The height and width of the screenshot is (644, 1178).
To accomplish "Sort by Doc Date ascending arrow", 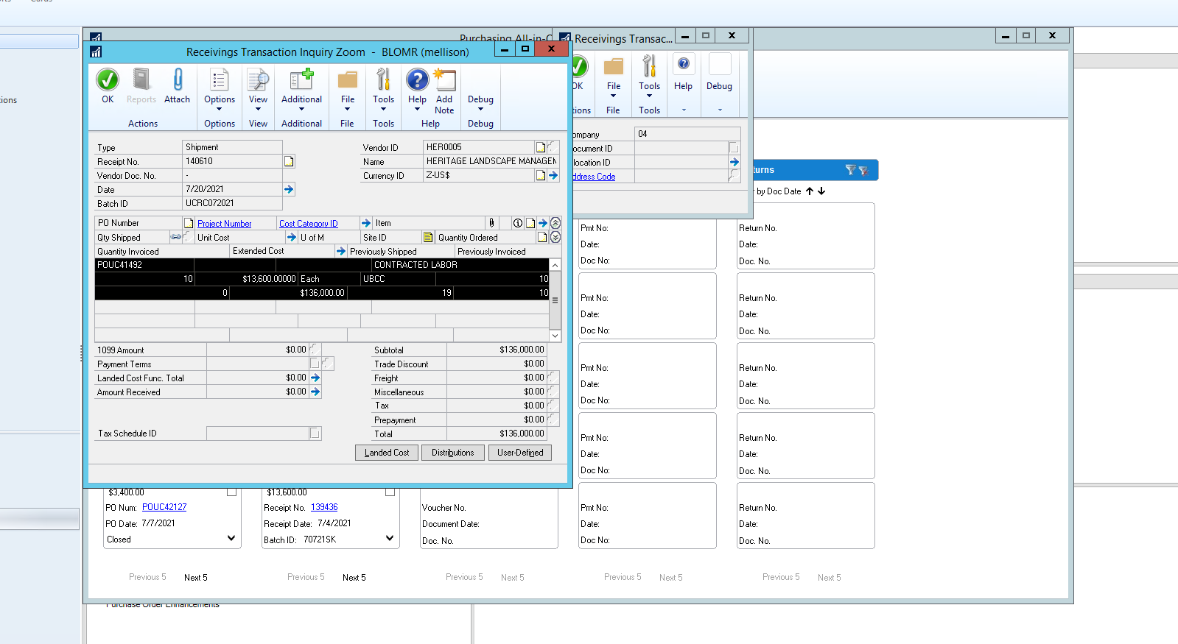I will tap(809, 191).
